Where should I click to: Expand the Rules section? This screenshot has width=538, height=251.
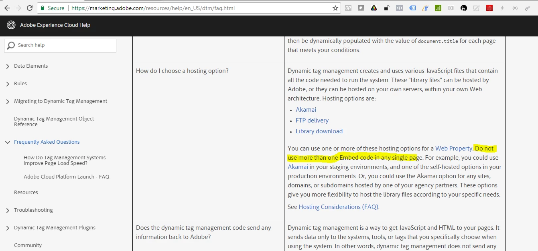tap(8, 84)
